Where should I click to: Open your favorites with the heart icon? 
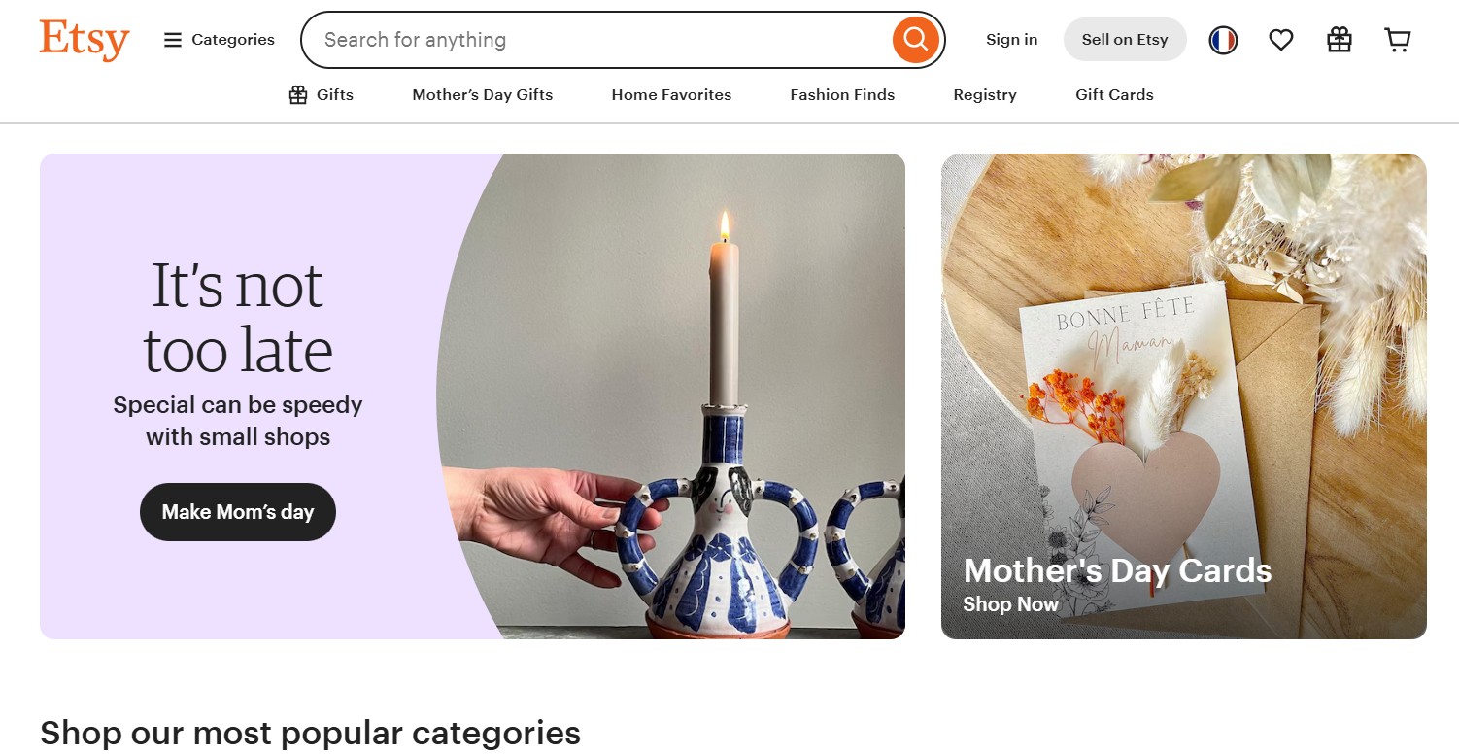[x=1280, y=39]
